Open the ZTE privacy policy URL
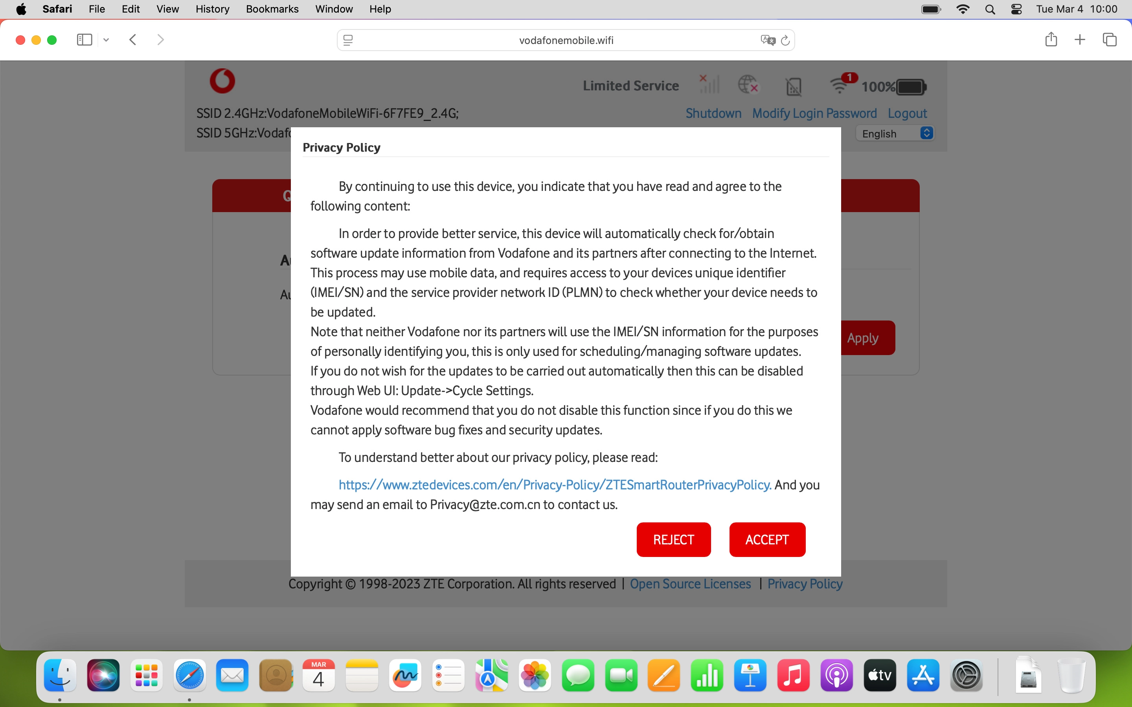The image size is (1132, 707). pyautogui.click(x=554, y=485)
